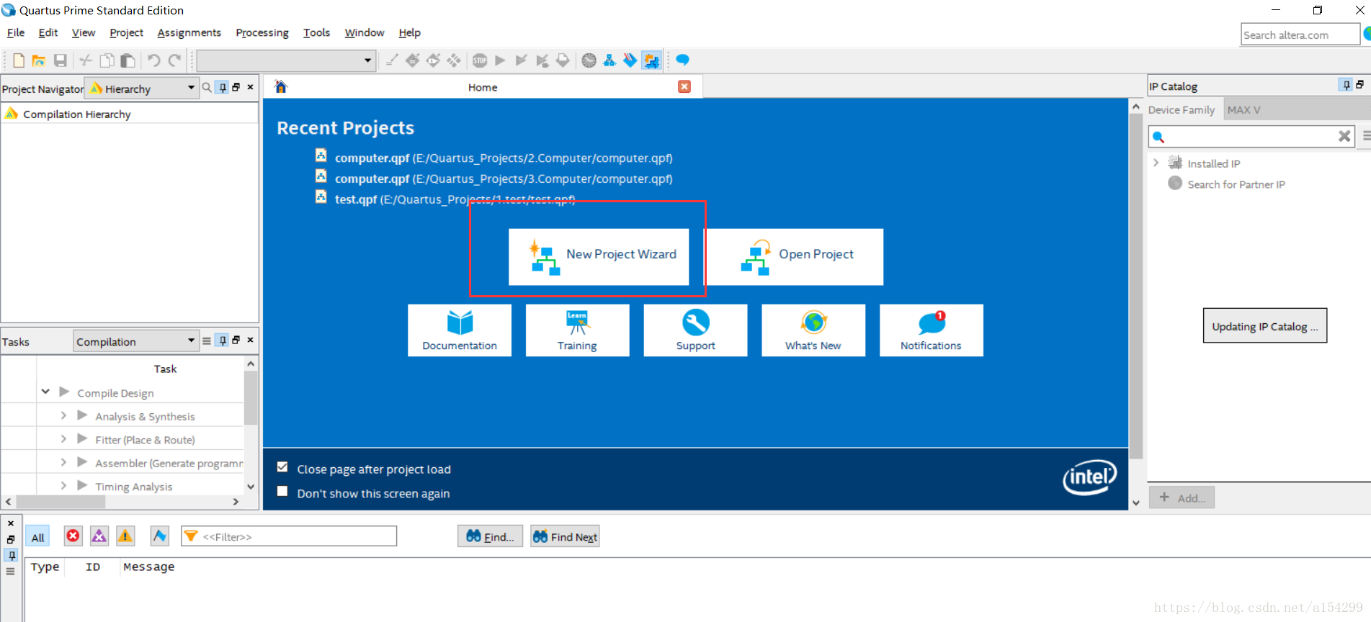Click the Undo arrow toolbar icon
Screen dimensions: 1371x622
pos(153,60)
